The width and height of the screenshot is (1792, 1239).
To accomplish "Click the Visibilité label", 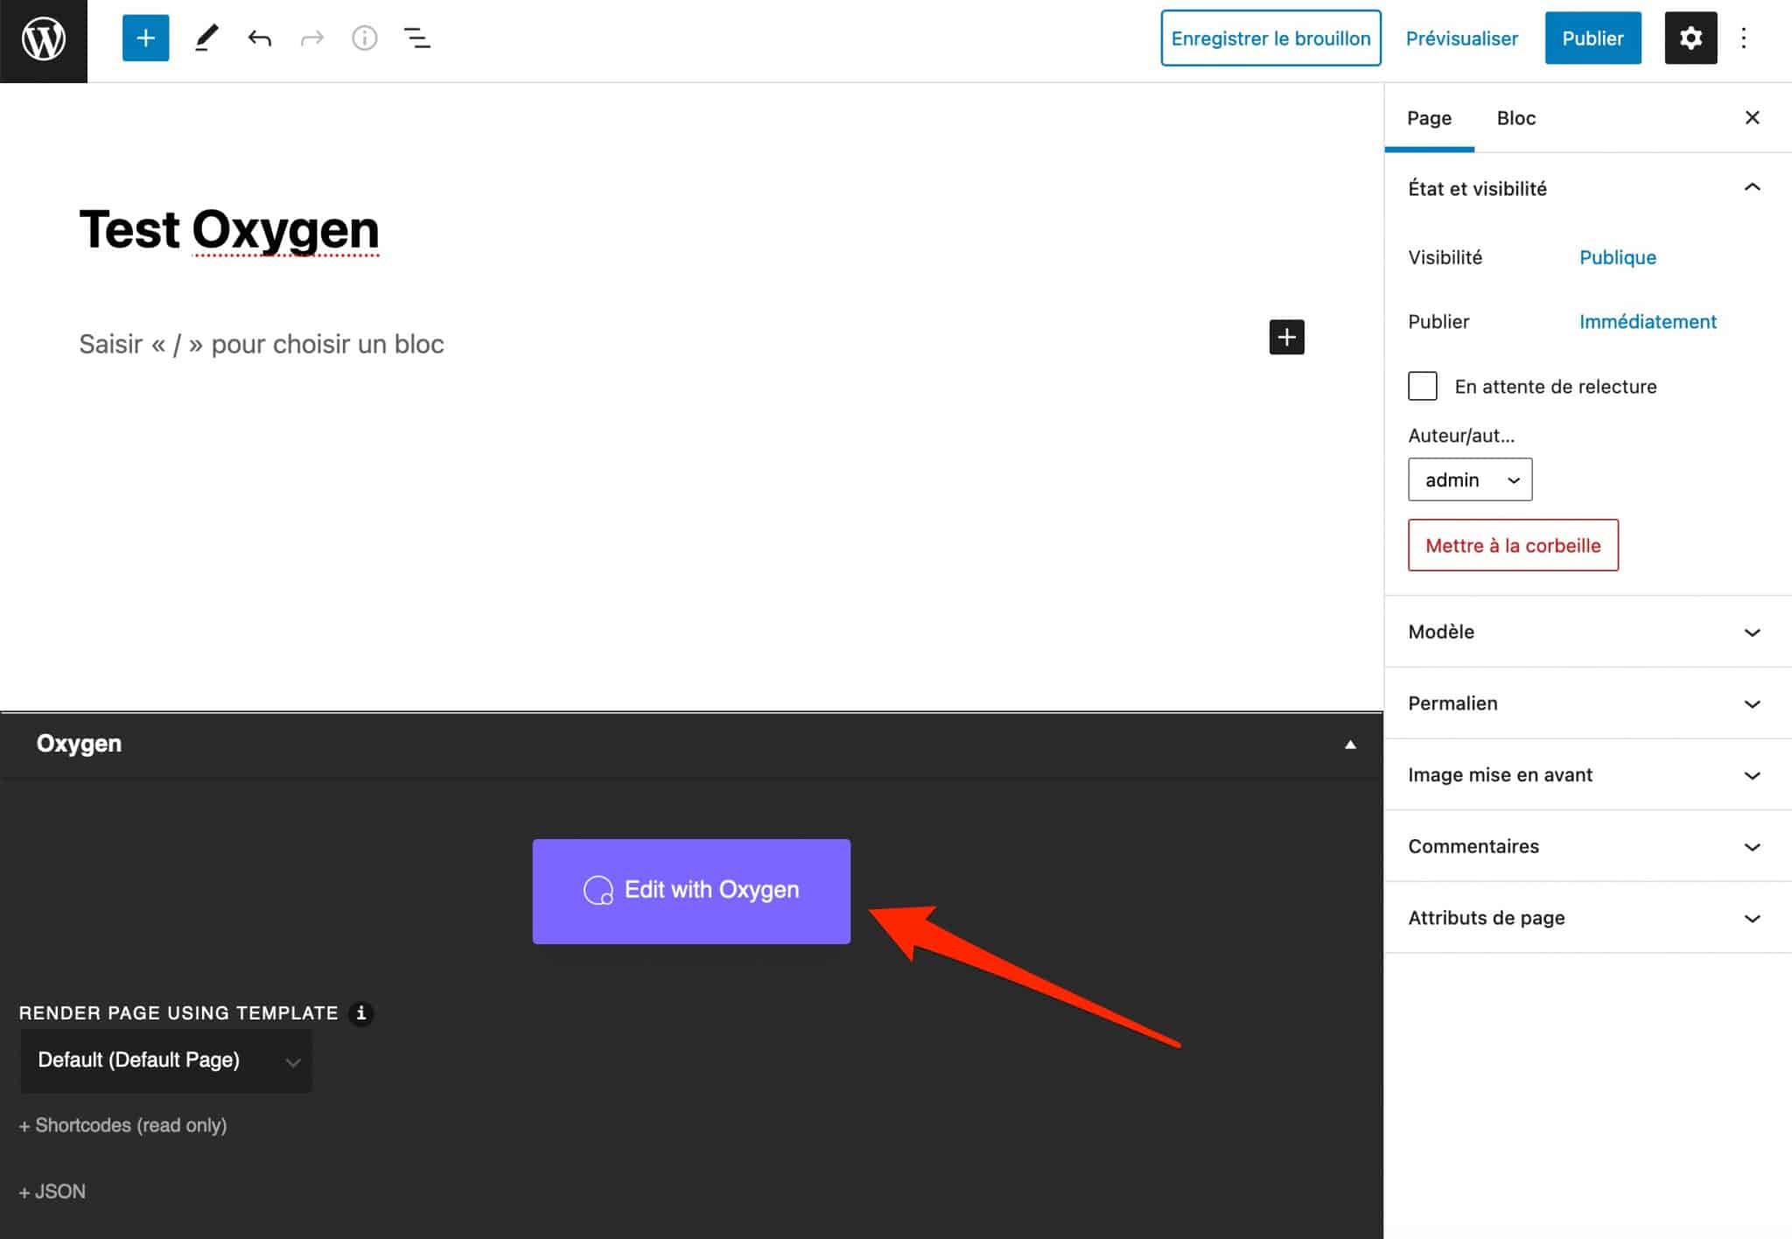I will pyautogui.click(x=1445, y=257).
